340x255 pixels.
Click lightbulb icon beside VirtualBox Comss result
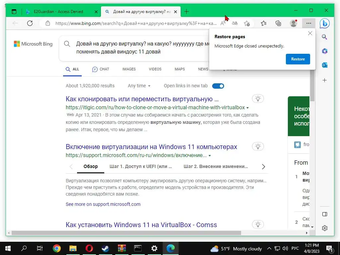pos(258,224)
